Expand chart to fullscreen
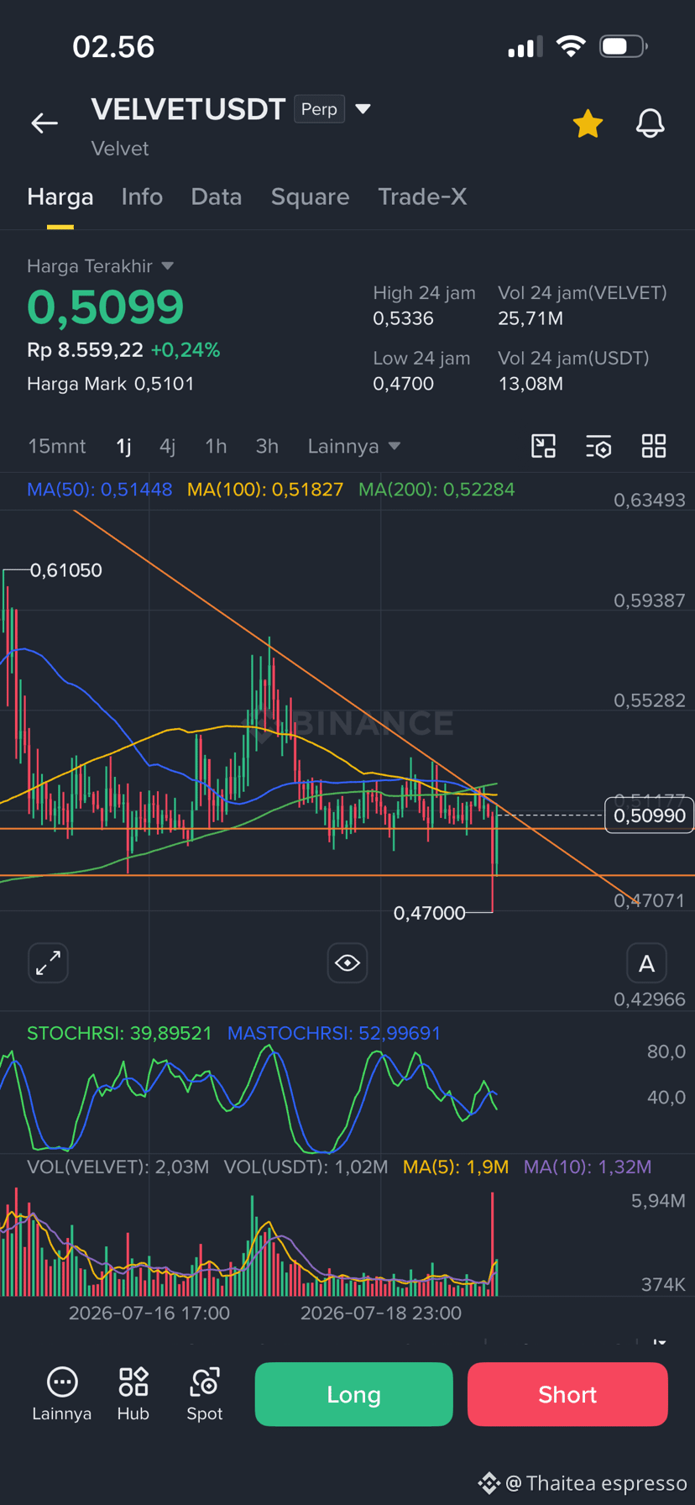Screen dimensions: 695x1505 (48, 962)
